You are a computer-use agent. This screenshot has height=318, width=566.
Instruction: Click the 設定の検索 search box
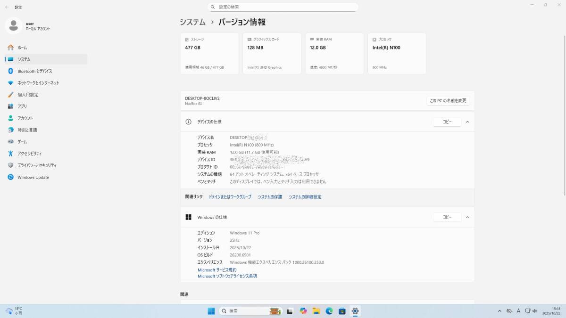283,7
